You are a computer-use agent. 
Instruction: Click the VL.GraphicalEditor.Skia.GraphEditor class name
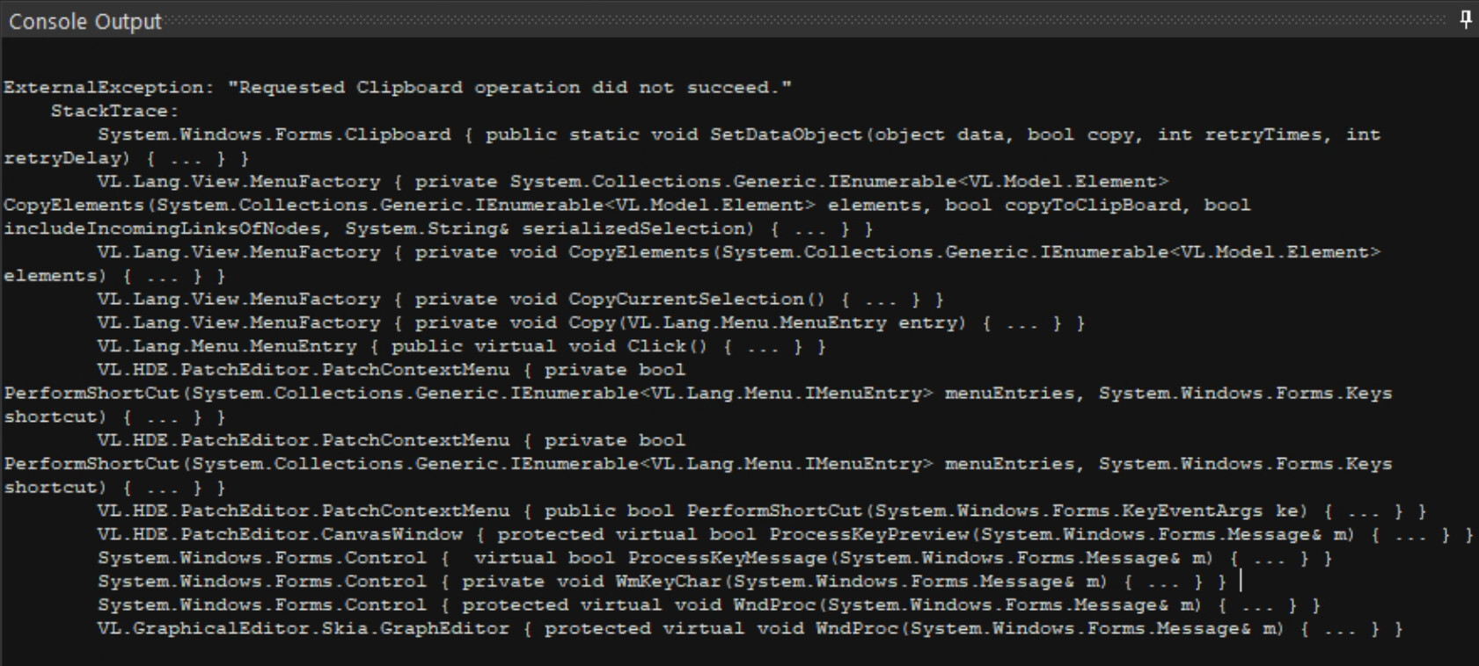pos(304,629)
